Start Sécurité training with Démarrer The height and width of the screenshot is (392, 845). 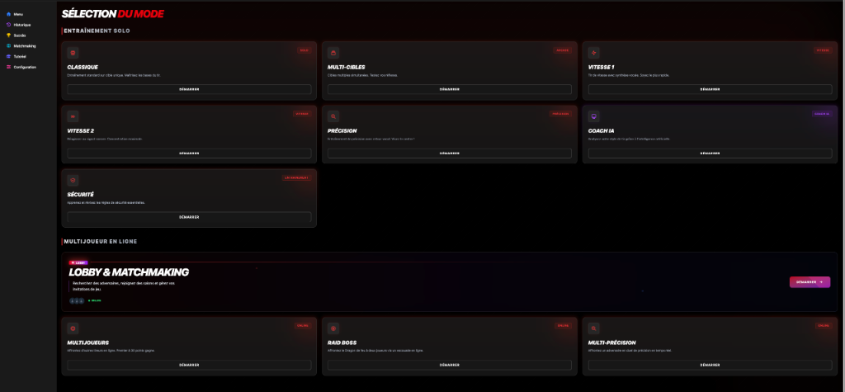tap(189, 217)
